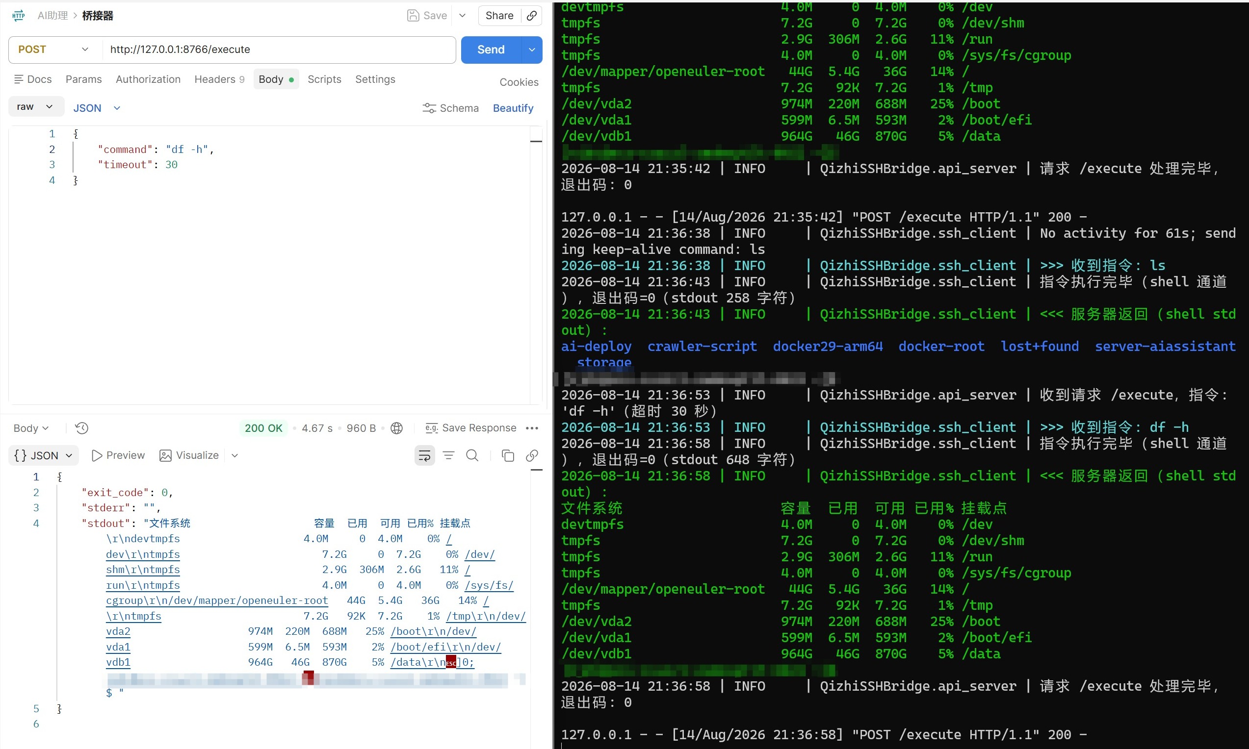Screen dimensions: 1249x749
Task: Click the AI助理 breadcrumb link
Action: click(x=53, y=16)
